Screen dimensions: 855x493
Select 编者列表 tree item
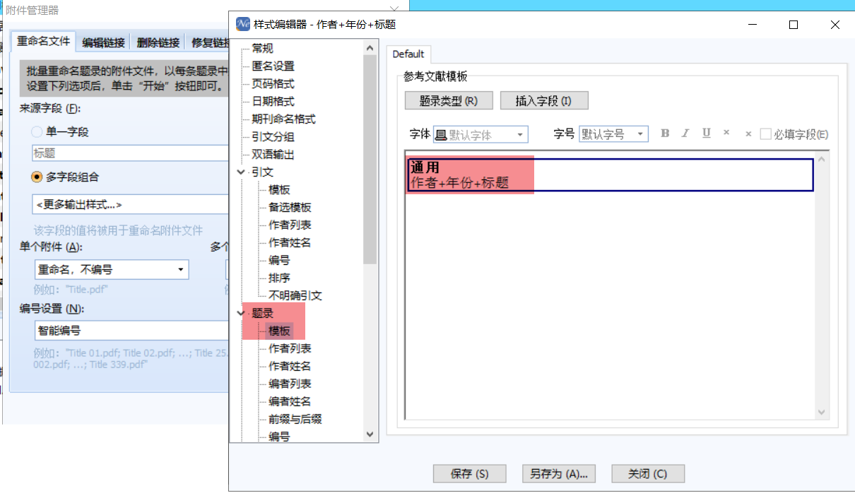click(290, 384)
